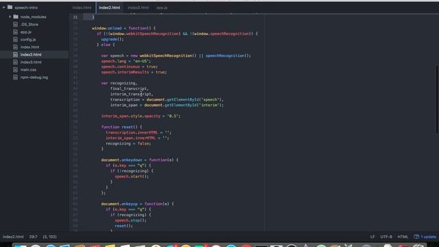439x247 pixels.
Task: Place cursor on the window.onload function line
Action: pos(123,28)
